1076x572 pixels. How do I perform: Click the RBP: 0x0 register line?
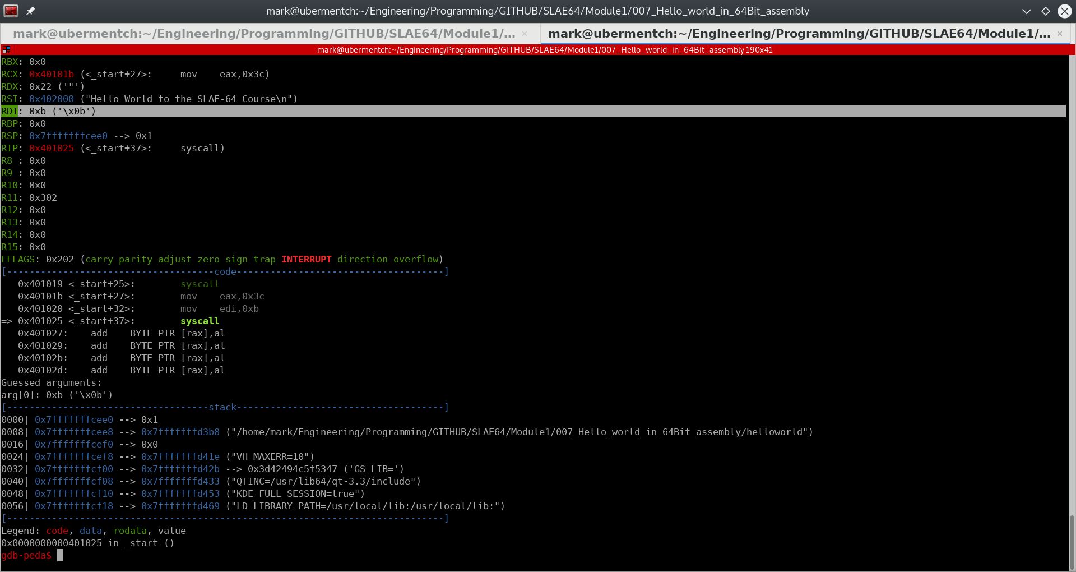point(24,123)
